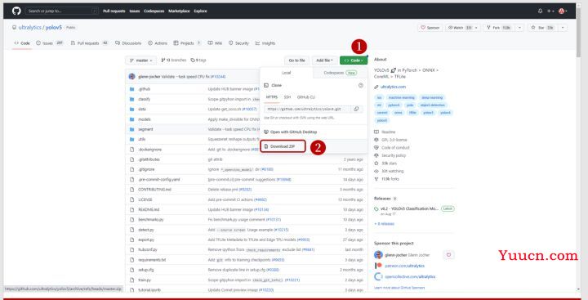Open Issues in top navigation bar

click(135, 11)
